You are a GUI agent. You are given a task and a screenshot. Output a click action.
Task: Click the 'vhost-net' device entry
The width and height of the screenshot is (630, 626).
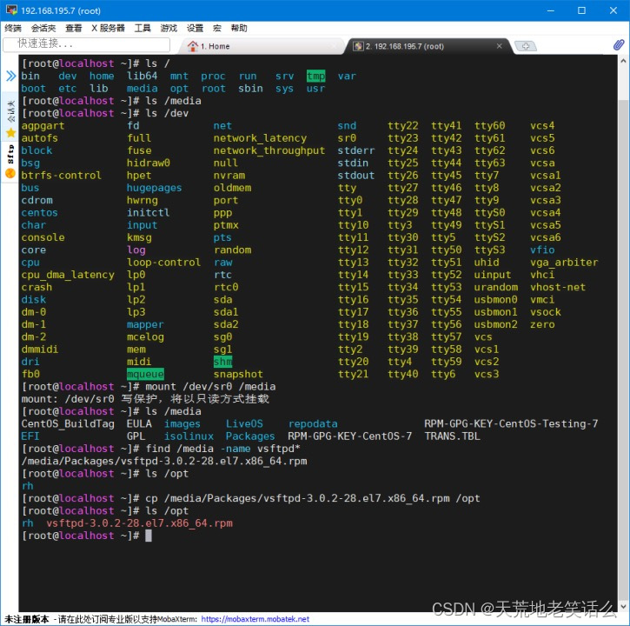[558, 287]
